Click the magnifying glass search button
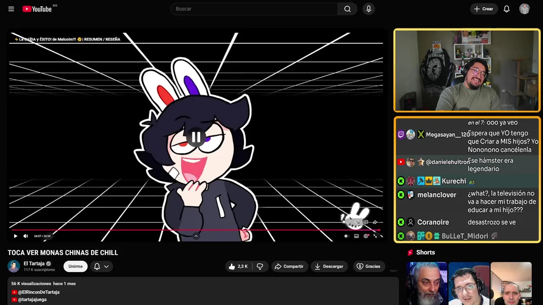 (347, 9)
